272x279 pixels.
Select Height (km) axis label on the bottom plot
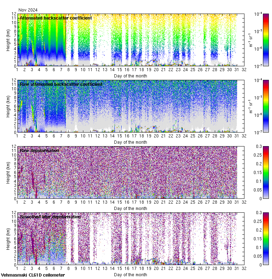8,239
